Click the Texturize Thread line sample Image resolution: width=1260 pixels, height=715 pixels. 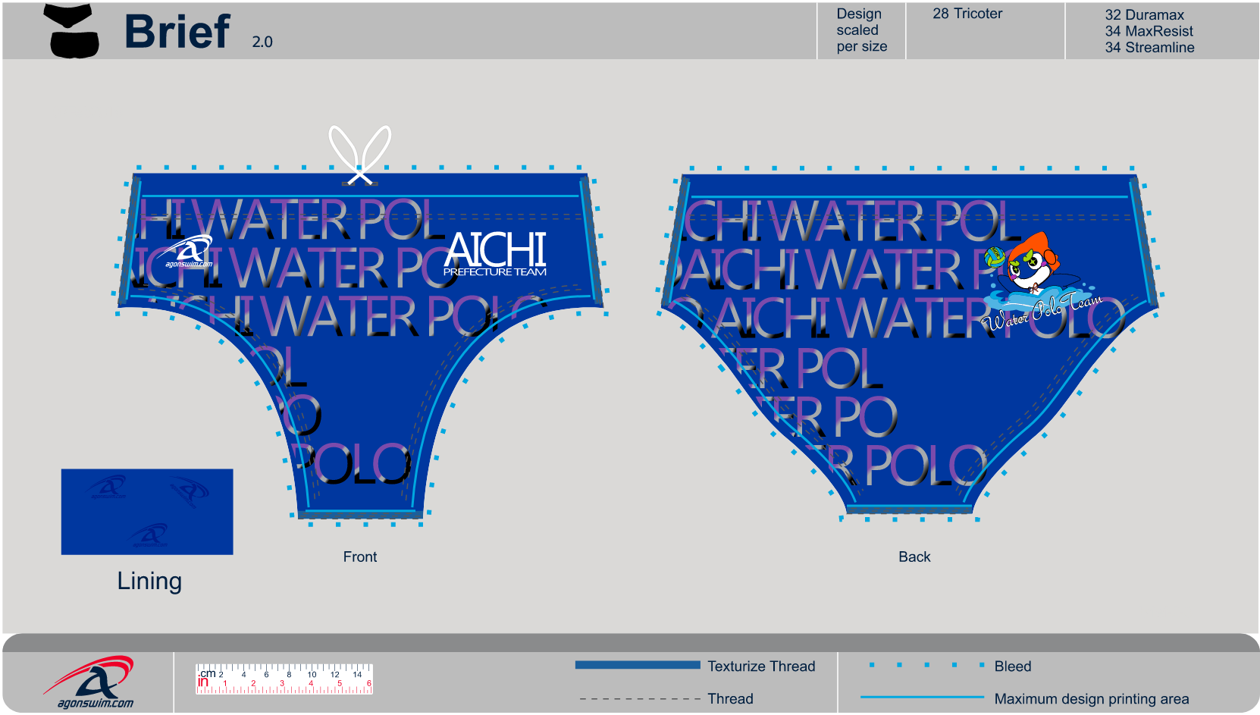(x=638, y=665)
